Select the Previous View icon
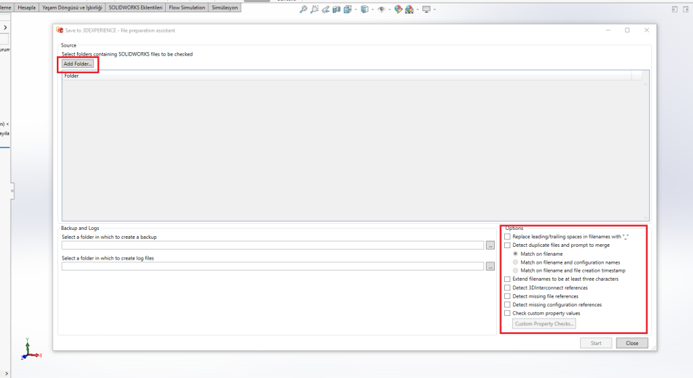 click(x=326, y=9)
